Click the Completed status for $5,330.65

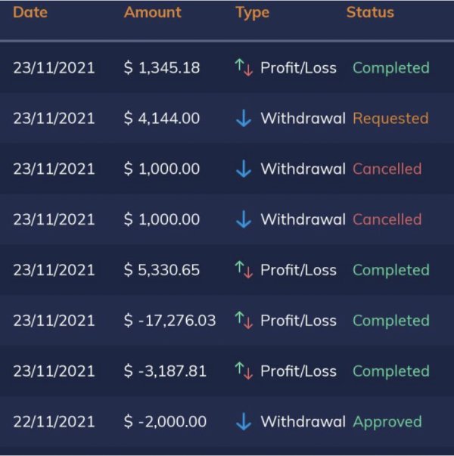pyautogui.click(x=390, y=270)
